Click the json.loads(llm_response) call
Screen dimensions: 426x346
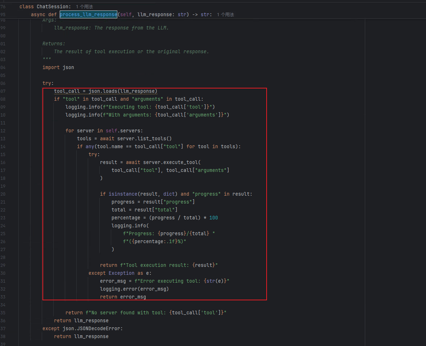(123, 91)
